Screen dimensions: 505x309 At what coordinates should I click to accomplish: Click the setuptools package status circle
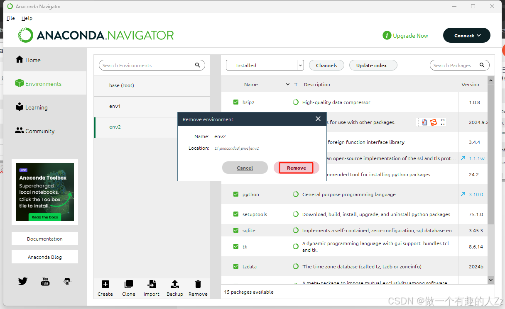(x=296, y=214)
